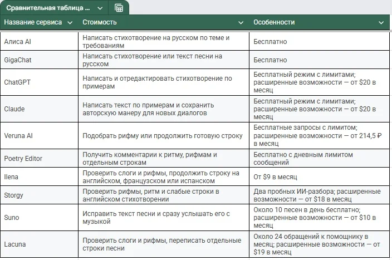
Task: Select the Storgy cell
Action: coord(39,195)
